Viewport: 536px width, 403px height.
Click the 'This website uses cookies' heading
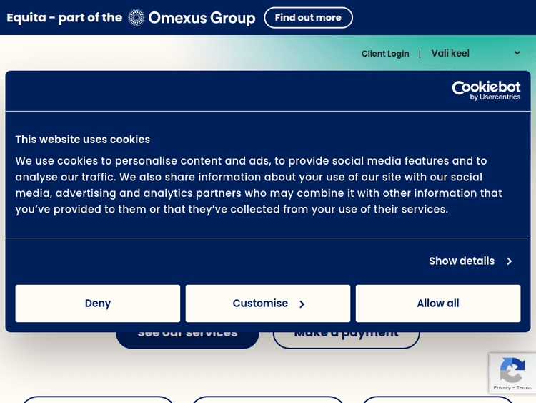83,140
